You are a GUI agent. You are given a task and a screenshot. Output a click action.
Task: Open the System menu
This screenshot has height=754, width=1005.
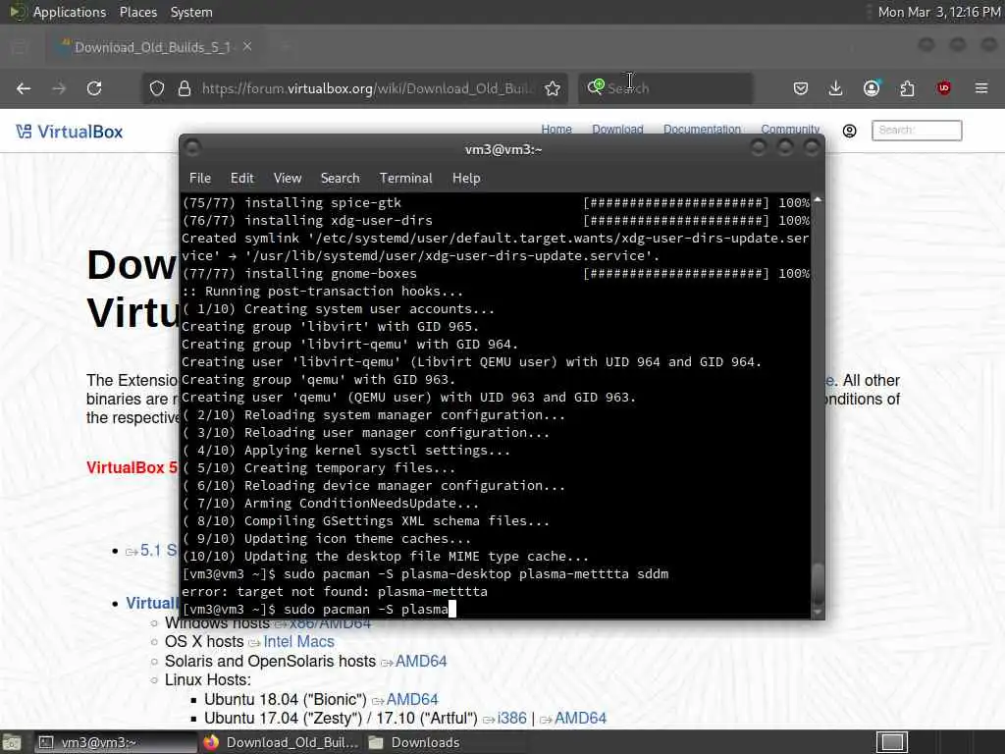coord(191,12)
